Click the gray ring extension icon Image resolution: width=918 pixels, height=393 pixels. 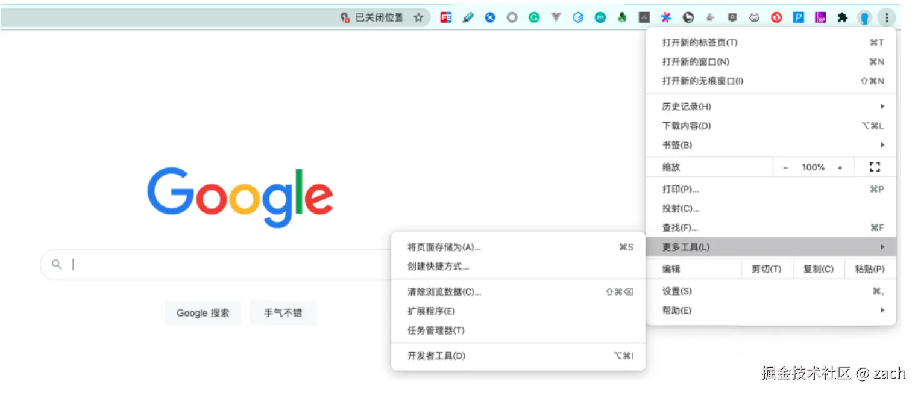512,17
